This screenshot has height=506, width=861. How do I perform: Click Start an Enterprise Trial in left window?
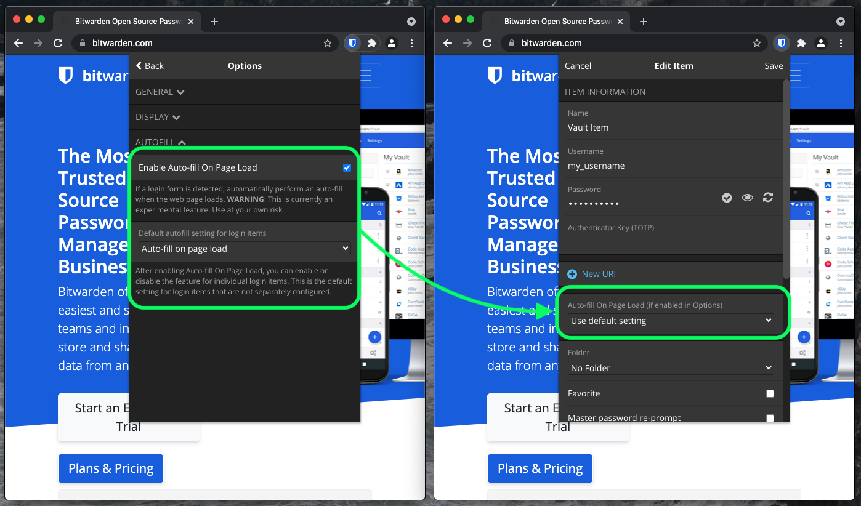pyautogui.click(x=129, y=417)
